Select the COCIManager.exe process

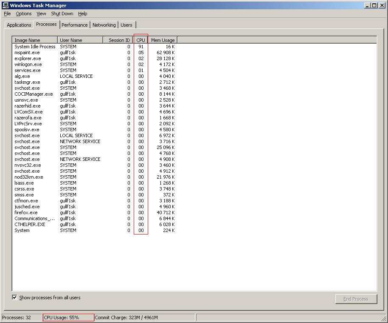(95, 94)
